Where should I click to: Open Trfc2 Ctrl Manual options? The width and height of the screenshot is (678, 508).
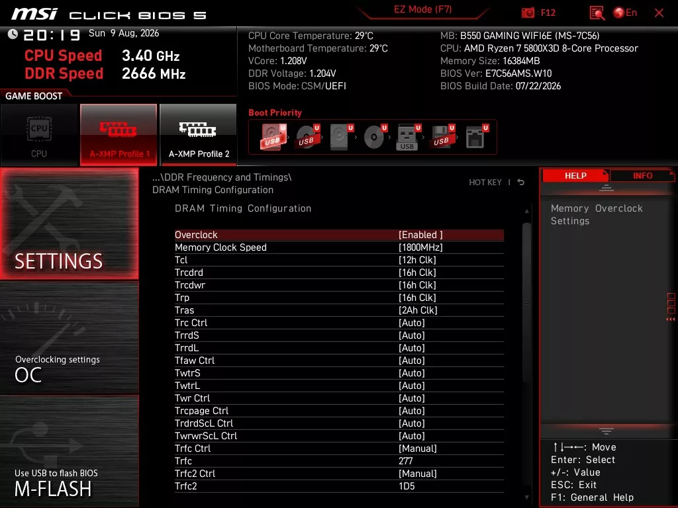pos(339,474)
